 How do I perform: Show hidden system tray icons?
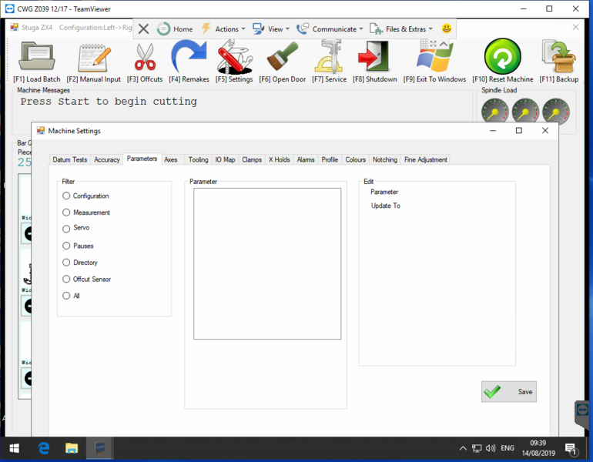pyautogui.click(x=463, y=448)
